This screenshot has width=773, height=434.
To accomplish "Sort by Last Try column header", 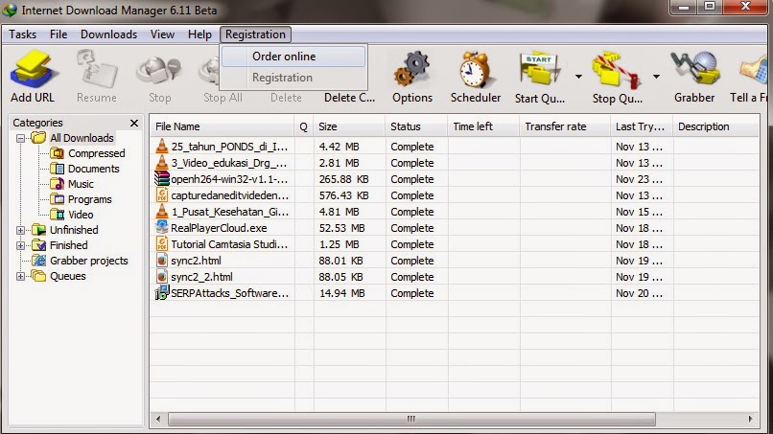I will pos(642,126).
